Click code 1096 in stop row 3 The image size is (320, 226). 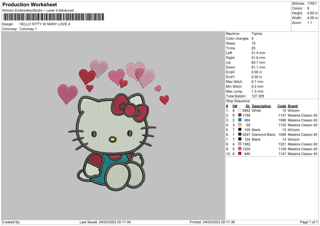[282, 120]
